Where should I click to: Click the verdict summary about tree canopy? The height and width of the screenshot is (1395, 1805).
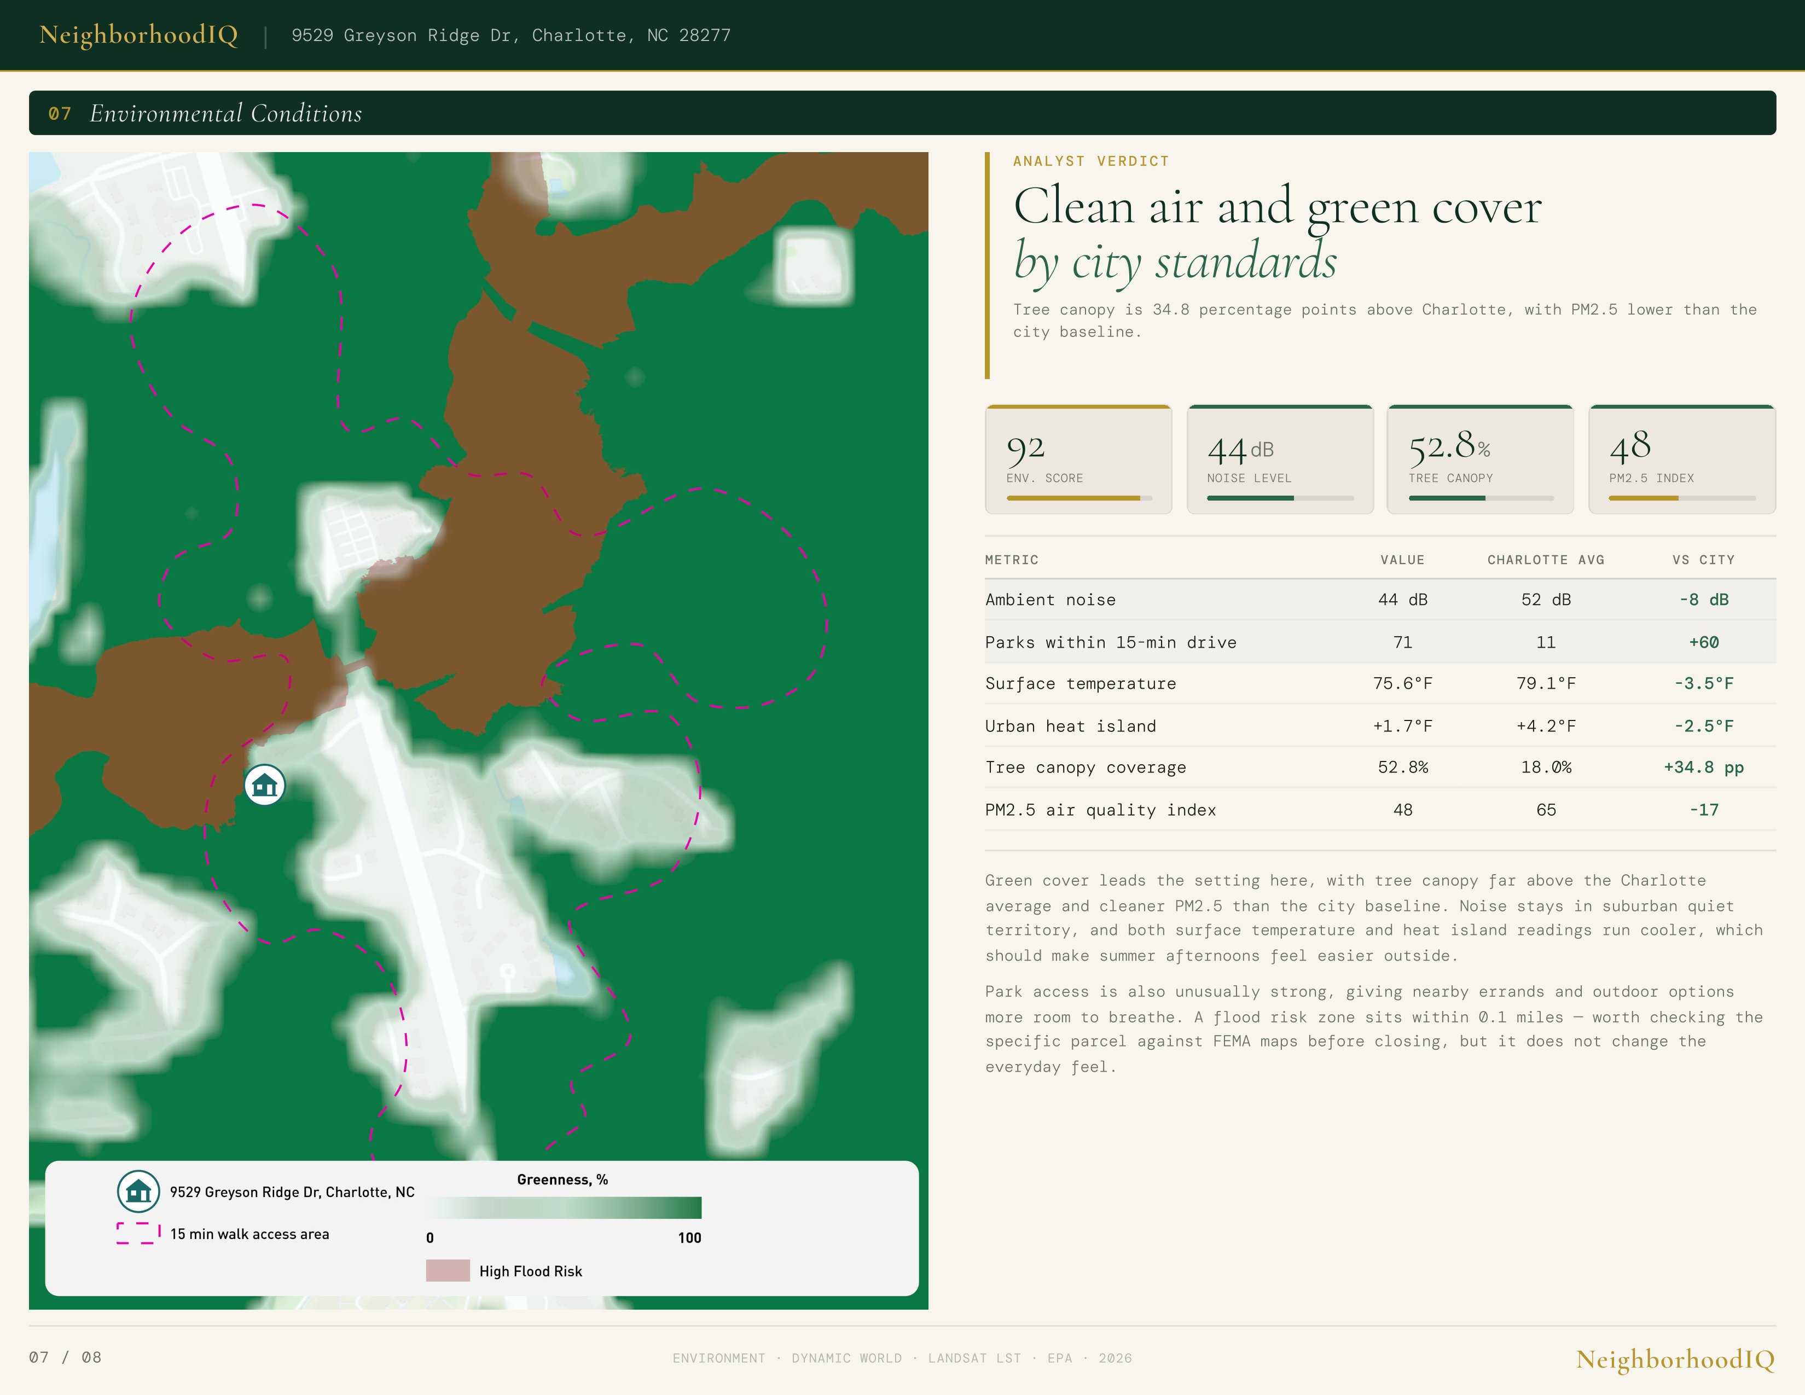pyautogui.click(x=1385, y=321)
